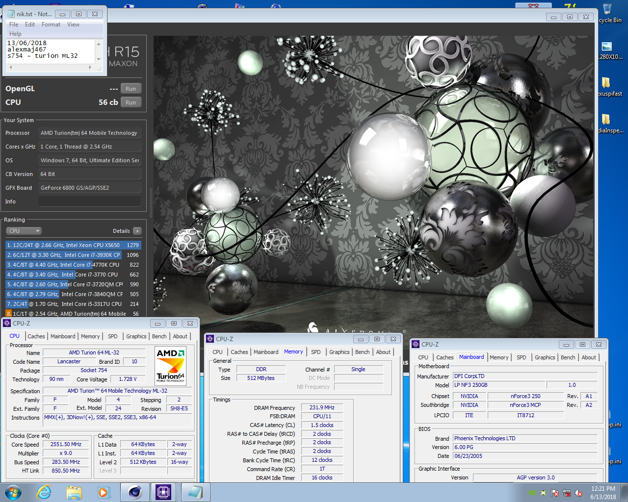The width and height of the screenshot is (628, 502).
Task: Select Caches tab in CPU-Z Mainboard window
Action: pyautogui.click(x=445, y=357)
